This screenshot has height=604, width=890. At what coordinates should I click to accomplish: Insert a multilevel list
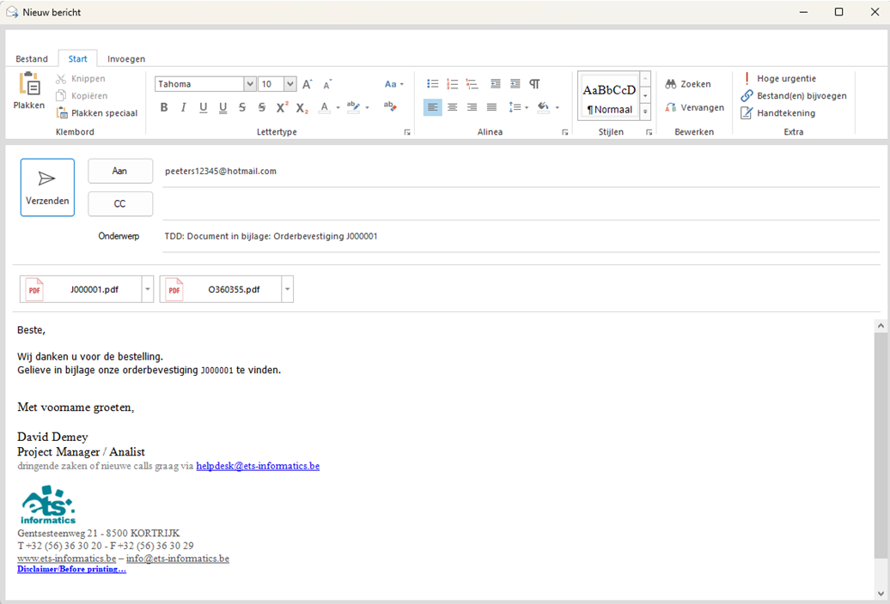[472, 84]
